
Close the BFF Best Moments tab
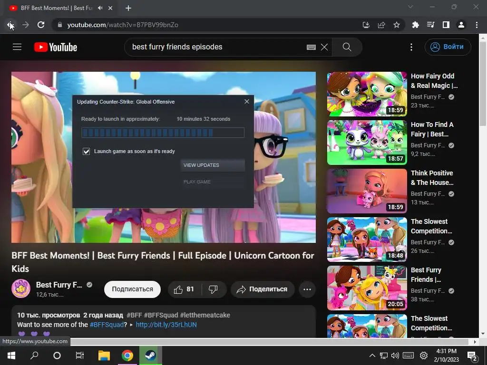(110, 8)
